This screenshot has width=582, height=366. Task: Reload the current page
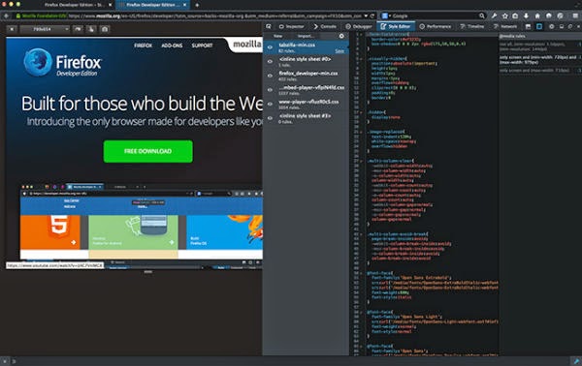[x=372, y=15]
